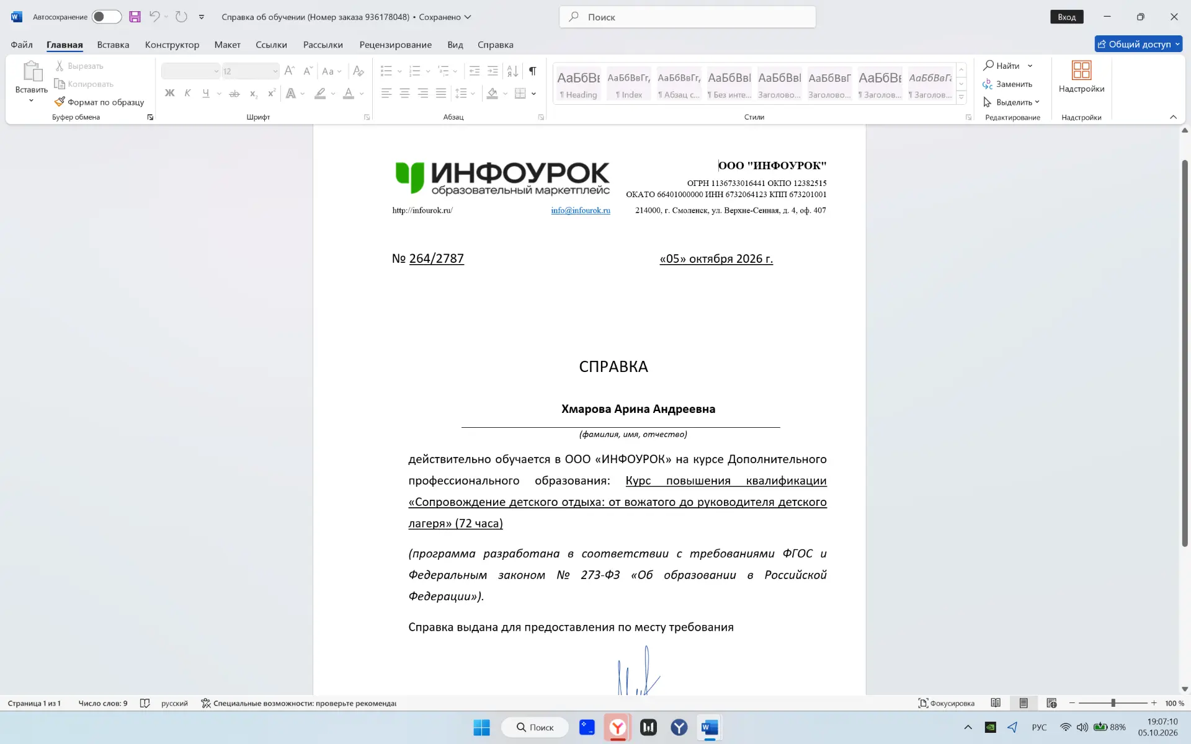Sort the selection alphabetically
Viewport: 1191px width, 744px height.
pyautogui.click(x=512, y=71)
